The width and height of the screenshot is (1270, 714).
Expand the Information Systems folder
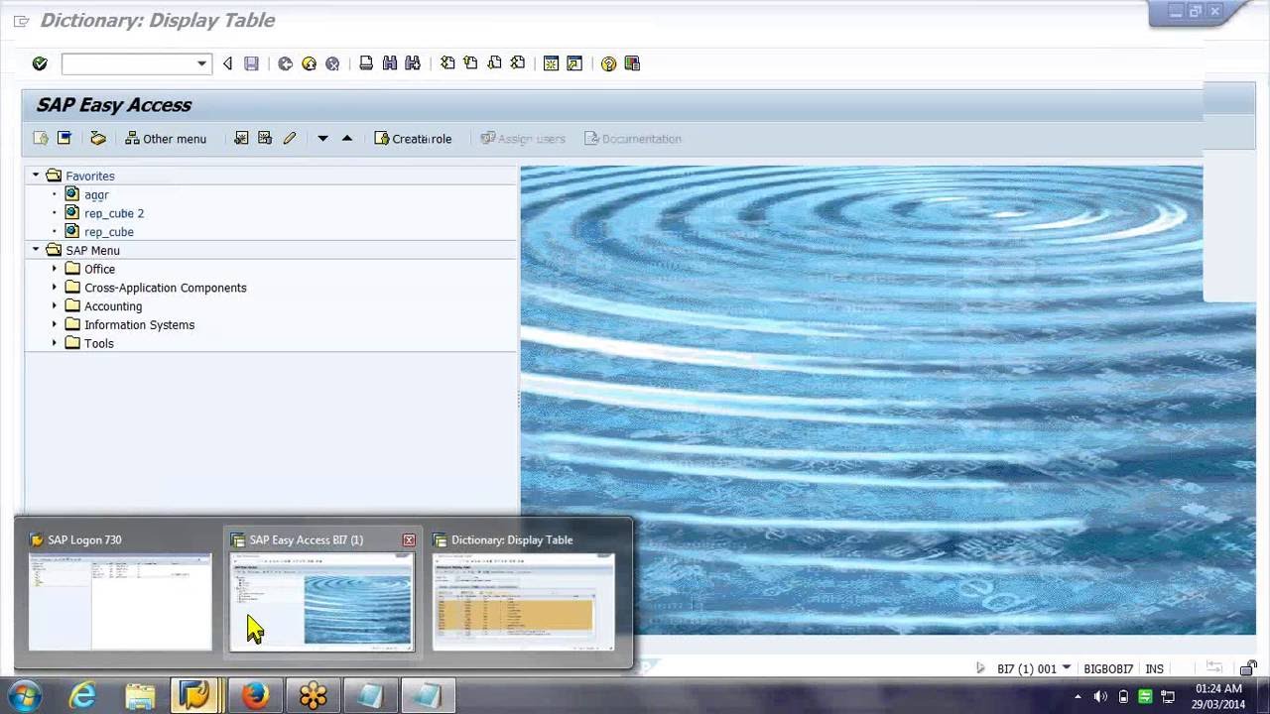click(55, 324)
